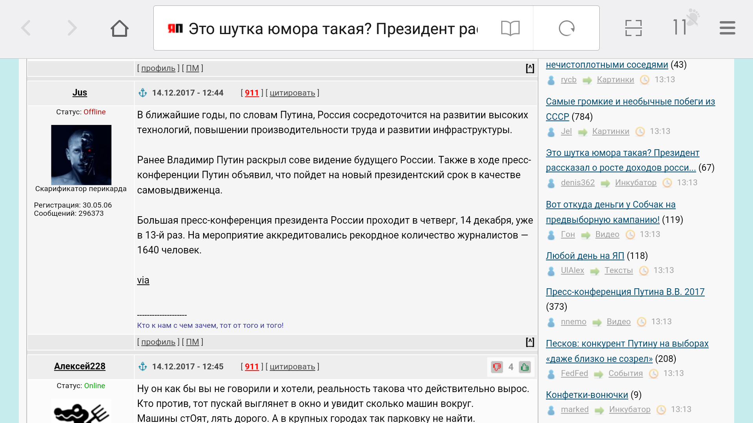
Task: Go forward with the browser forward arrow
Action: tap(72, 28)
